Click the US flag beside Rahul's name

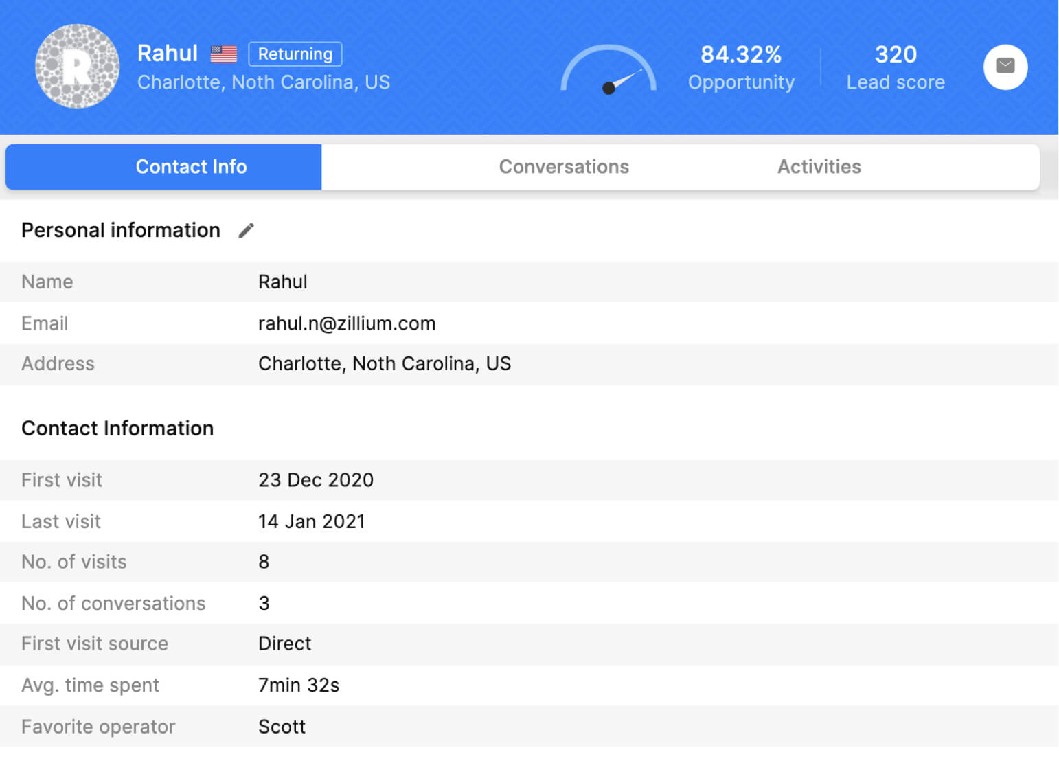[223, 53]
